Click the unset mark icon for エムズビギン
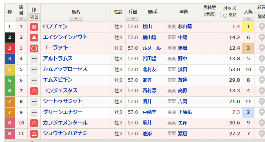Image resolution: width=265 pixels, height=142 pixels. click(x=34, y=80)
